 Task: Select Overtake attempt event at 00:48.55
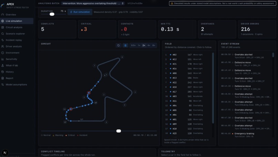point(246,96)
